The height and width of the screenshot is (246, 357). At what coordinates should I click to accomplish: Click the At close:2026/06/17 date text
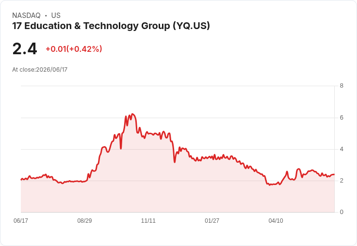pyautogui.click(x=40, y=70)
